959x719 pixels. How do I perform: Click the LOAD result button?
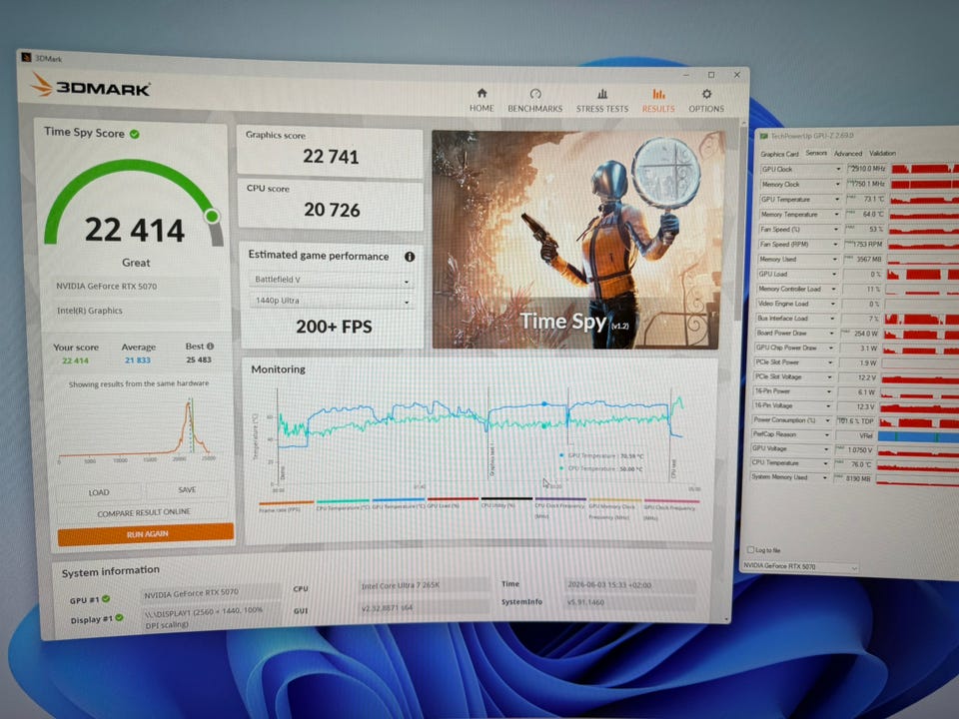99,492
